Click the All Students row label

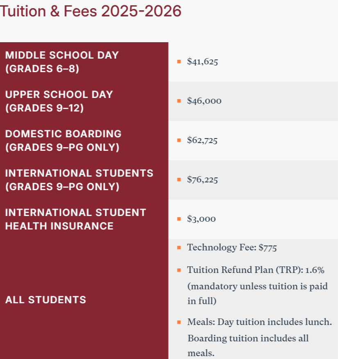click(45, 300)
